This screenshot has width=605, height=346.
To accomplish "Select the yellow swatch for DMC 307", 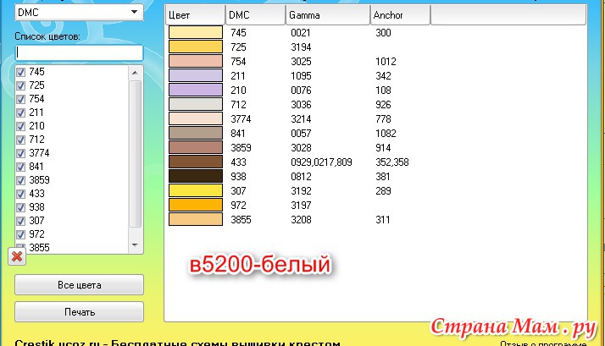I will point(196,190).
